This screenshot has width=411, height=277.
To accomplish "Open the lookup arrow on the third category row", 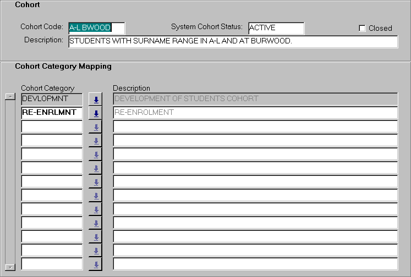I will coord(96,127).
